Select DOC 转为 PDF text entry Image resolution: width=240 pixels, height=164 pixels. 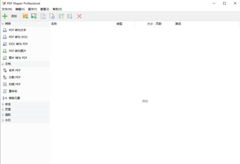(18, 44)
